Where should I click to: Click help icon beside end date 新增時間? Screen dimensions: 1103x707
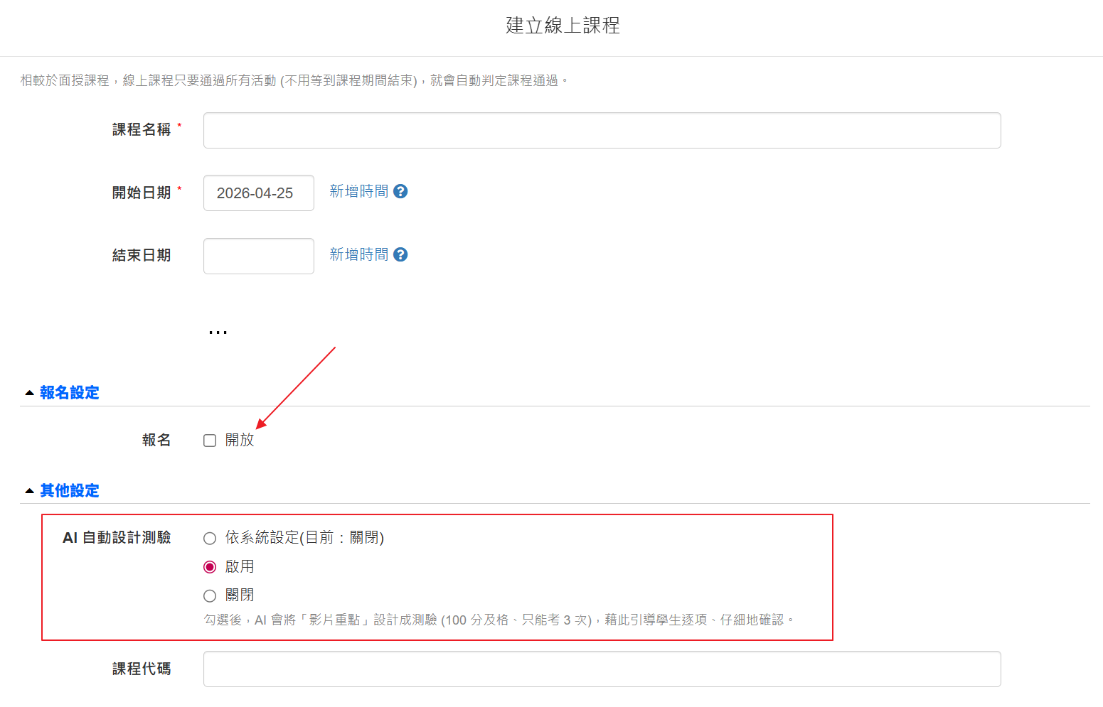400,255
